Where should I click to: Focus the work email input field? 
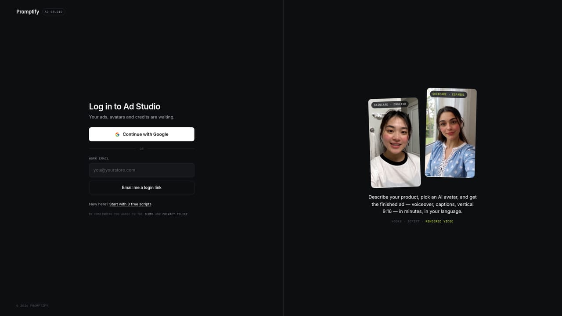point(141,170)
